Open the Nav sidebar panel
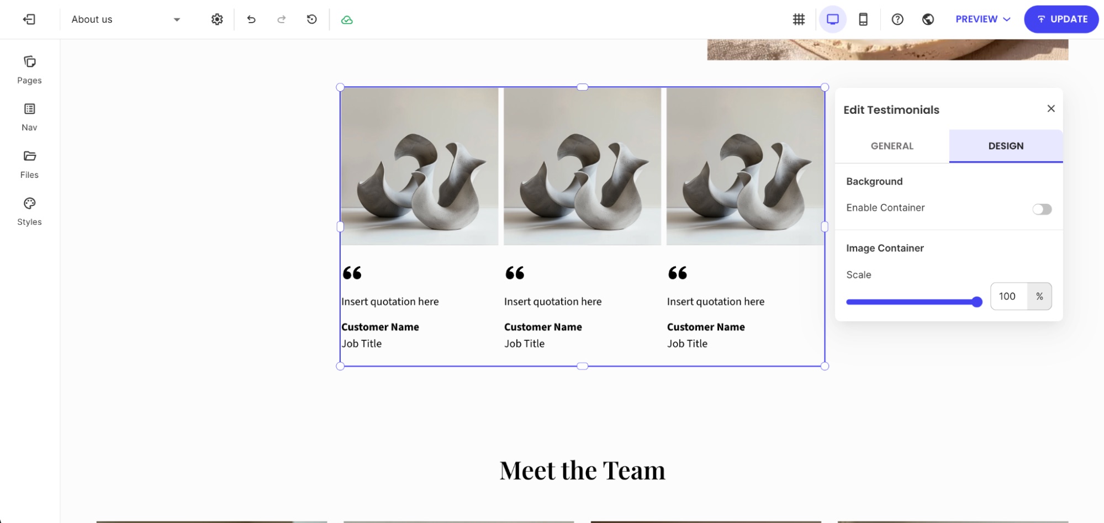1104x523 pixels. [x=29, y=117]
